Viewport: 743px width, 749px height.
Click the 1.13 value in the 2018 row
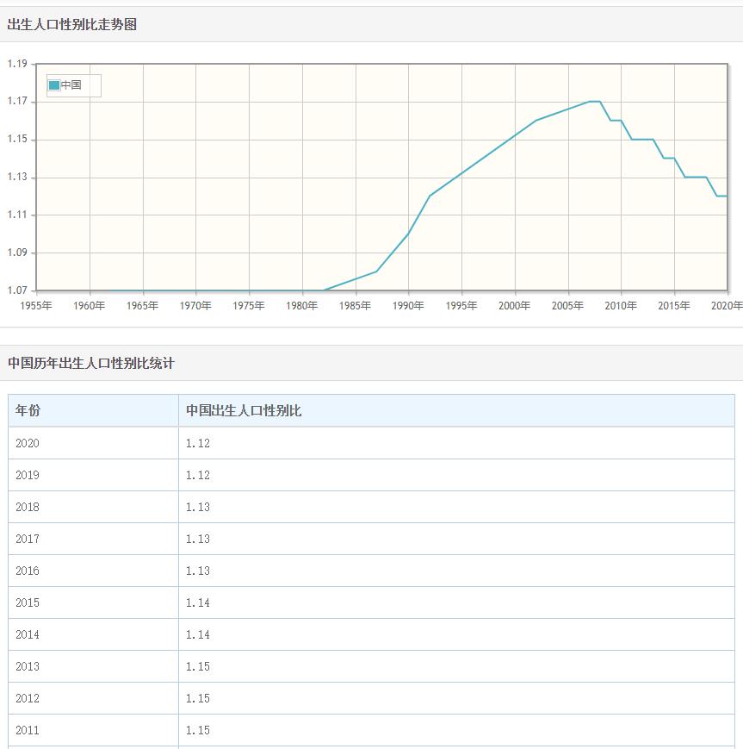click(197, 508)
